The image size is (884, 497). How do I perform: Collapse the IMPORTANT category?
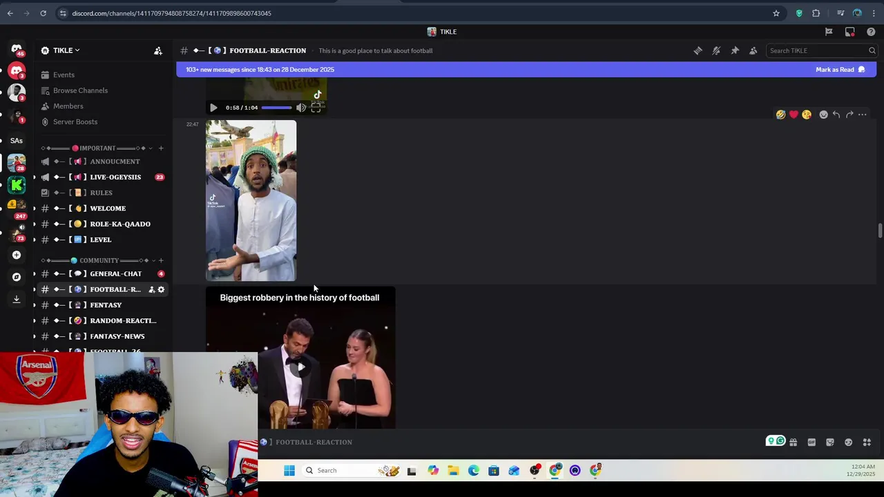[97, 148]
